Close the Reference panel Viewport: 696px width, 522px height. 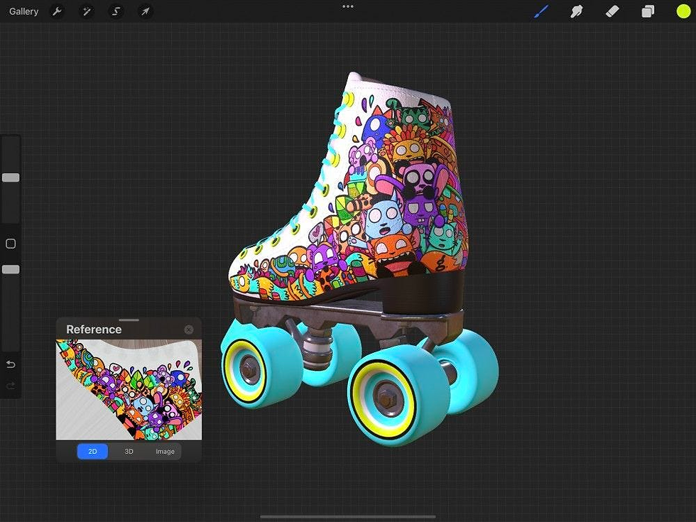point(188,329)
